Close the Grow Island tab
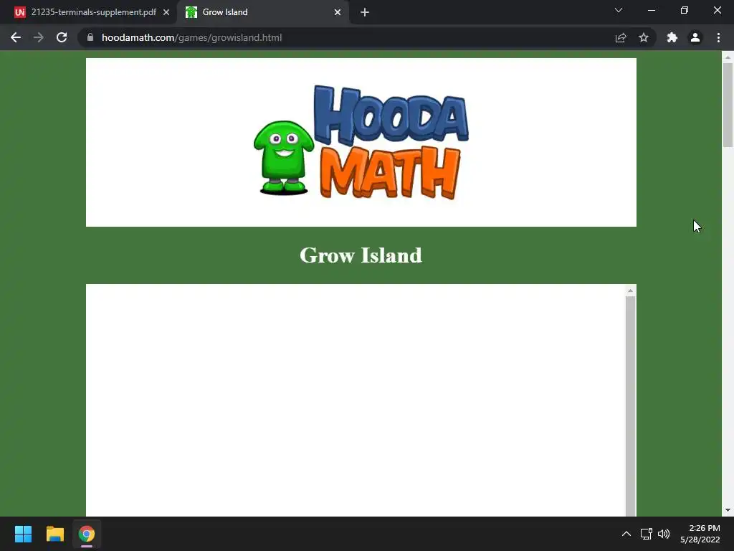This screenshot has height=551, width=734. pyautogui.click(x=338, y=12)
